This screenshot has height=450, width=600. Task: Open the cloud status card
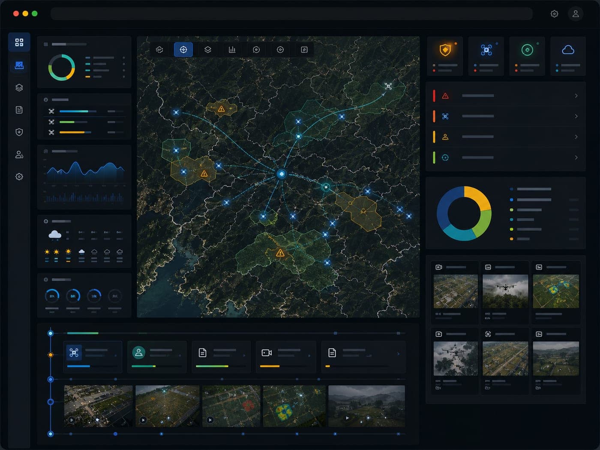(568, 56)
